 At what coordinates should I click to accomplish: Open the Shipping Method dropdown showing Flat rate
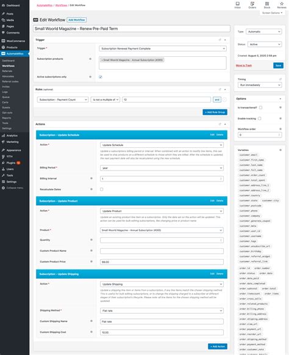[162, 310]
